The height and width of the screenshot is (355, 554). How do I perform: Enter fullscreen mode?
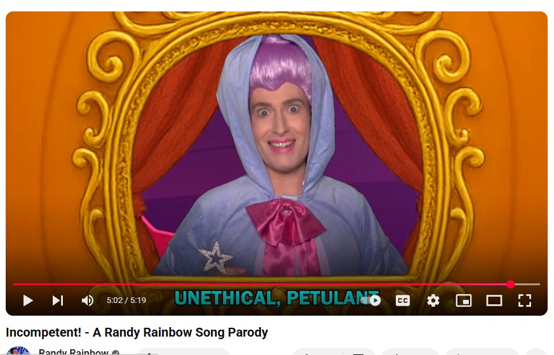(x=525, y=300)
